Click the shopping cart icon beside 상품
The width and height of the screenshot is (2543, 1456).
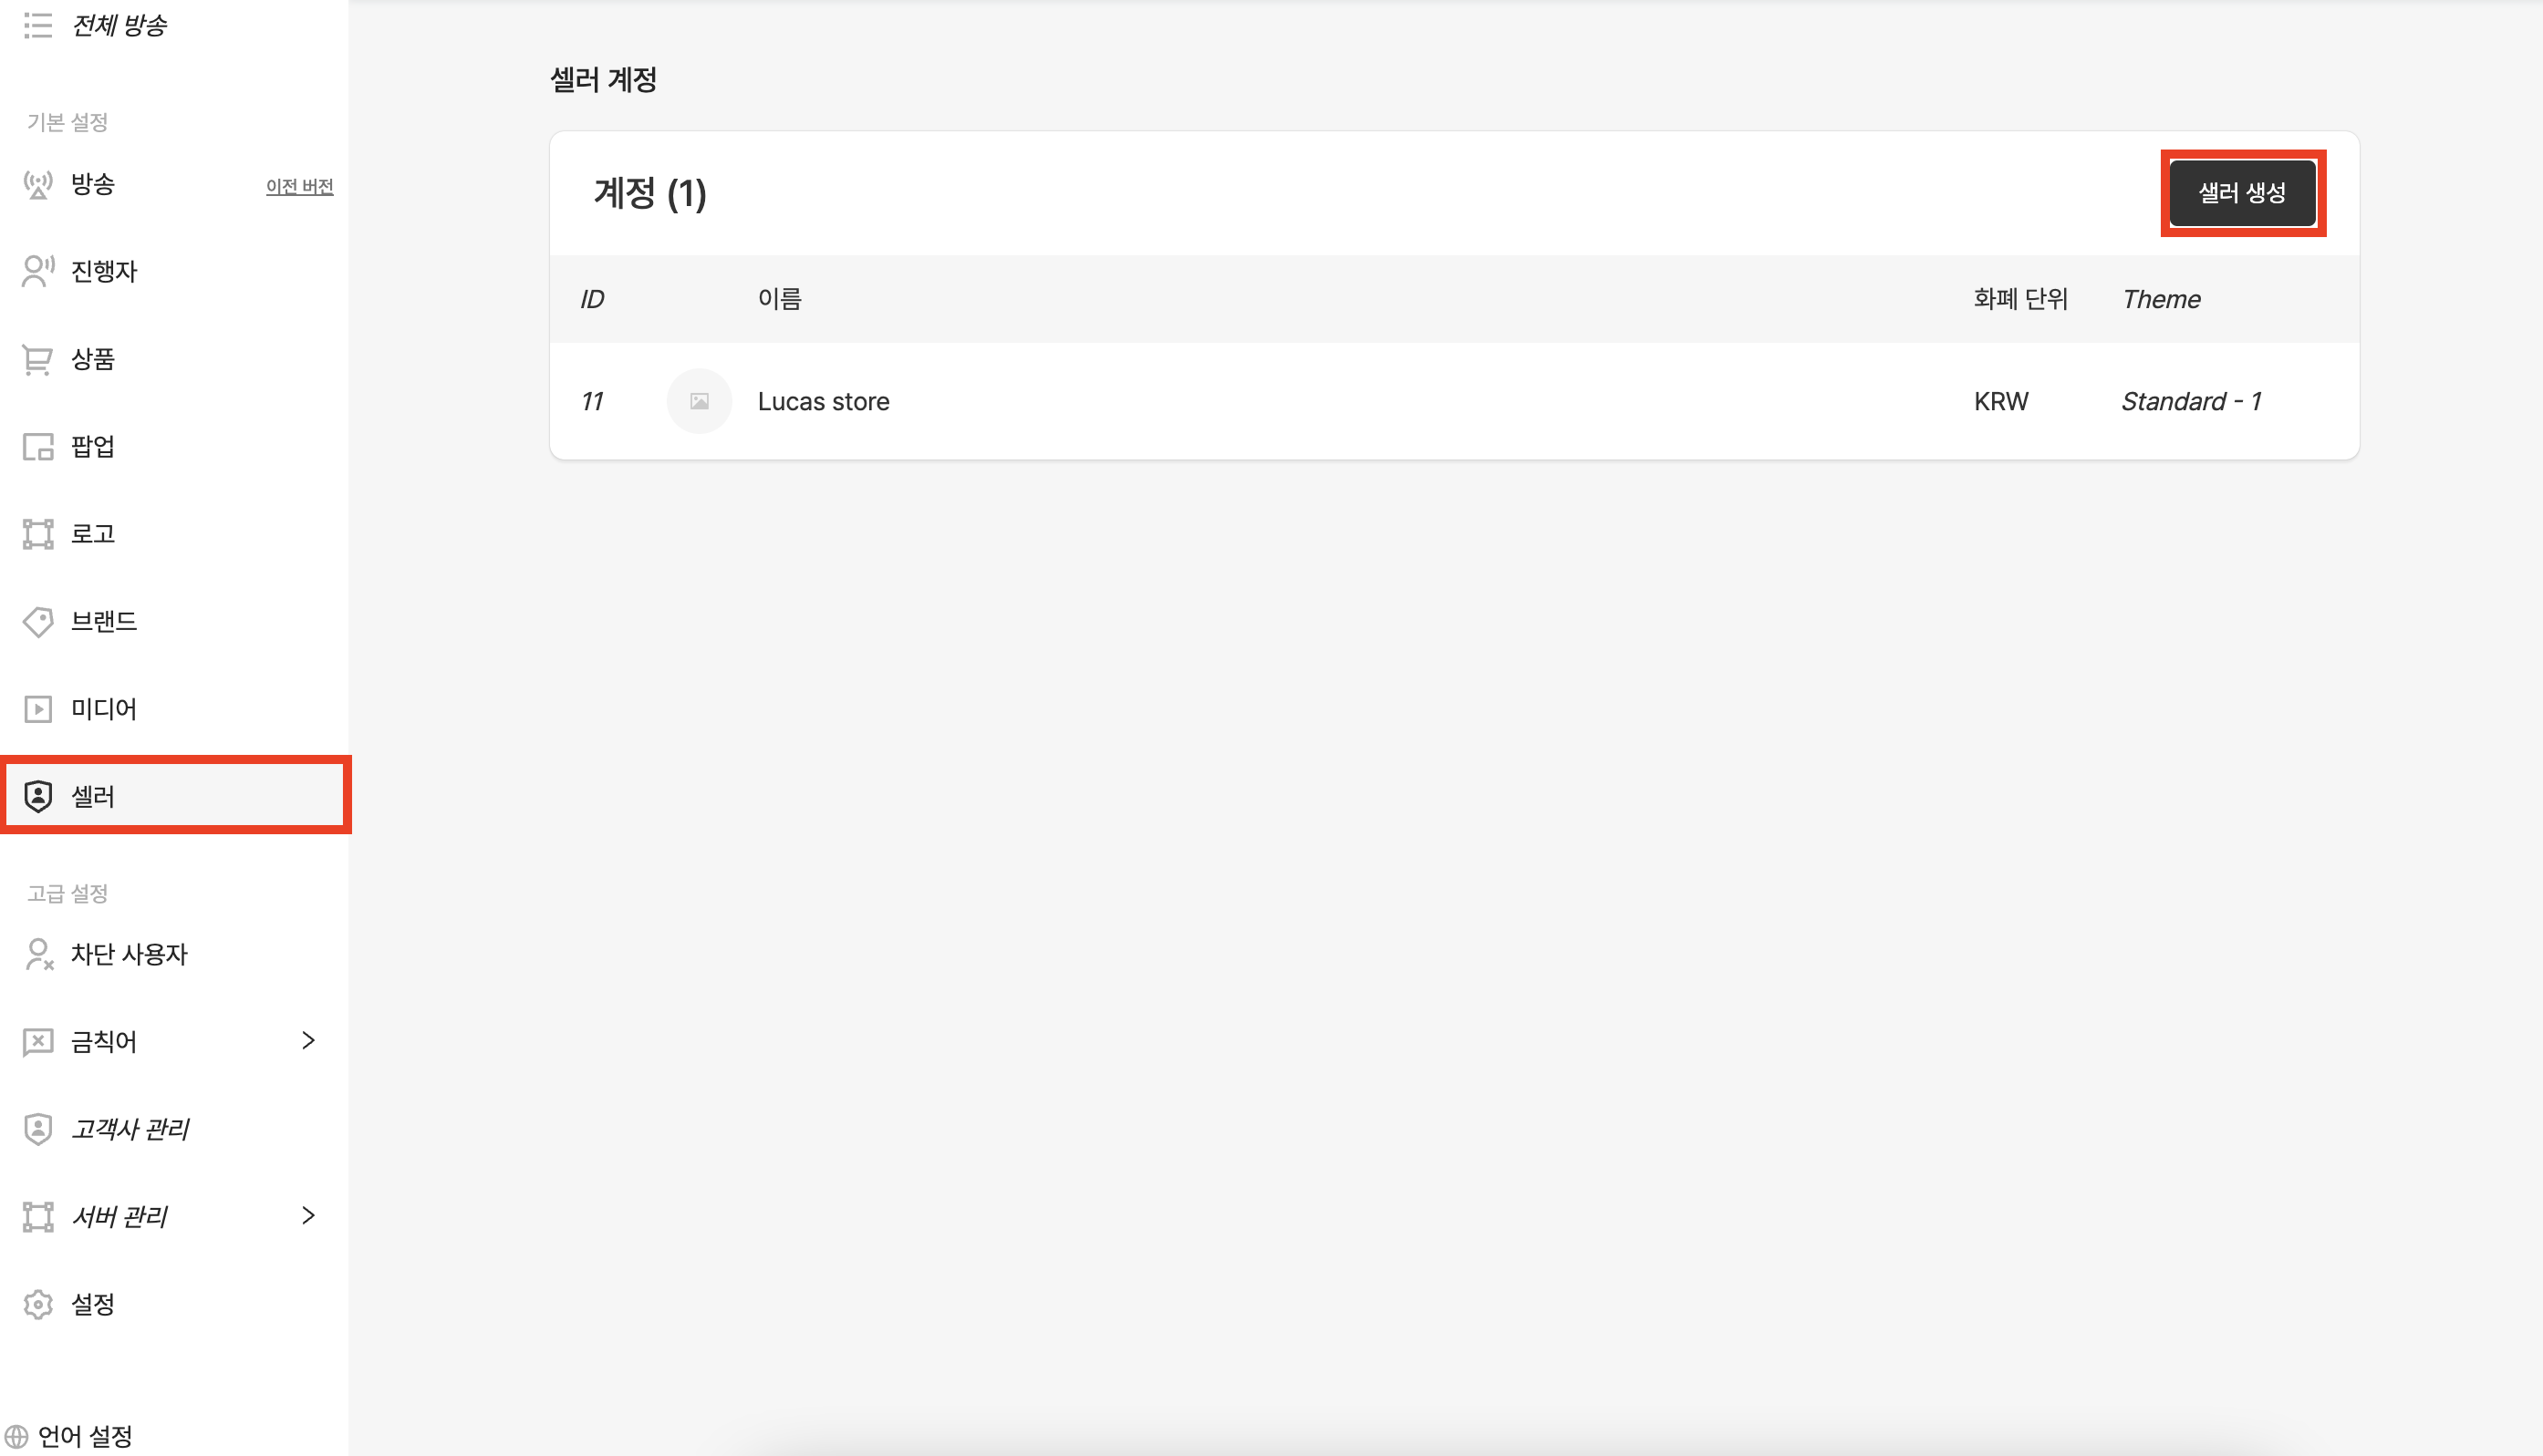click(x=38, y=359)
